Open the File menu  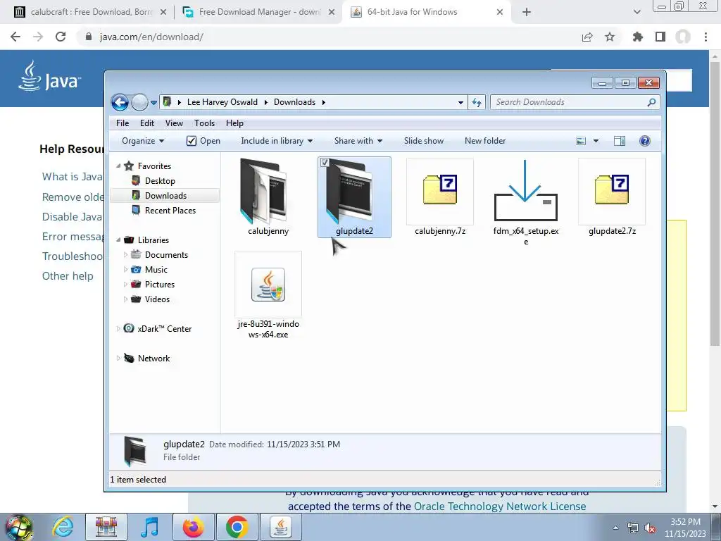tap(123, 123)
